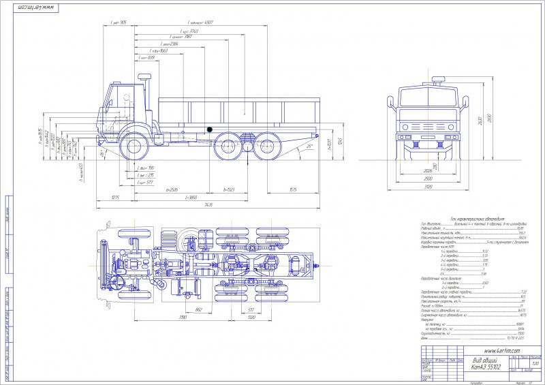Click the rear tow hitch at the frame end in the side view
The width and height of the screenshot is (545, 385).
(316, 136)
